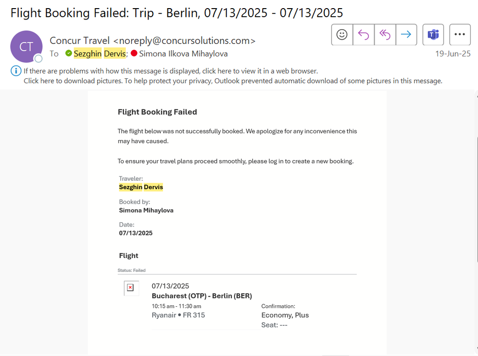Click here to download pictures notice
This screenshot has height=356, width=478.
click(233, 81)
